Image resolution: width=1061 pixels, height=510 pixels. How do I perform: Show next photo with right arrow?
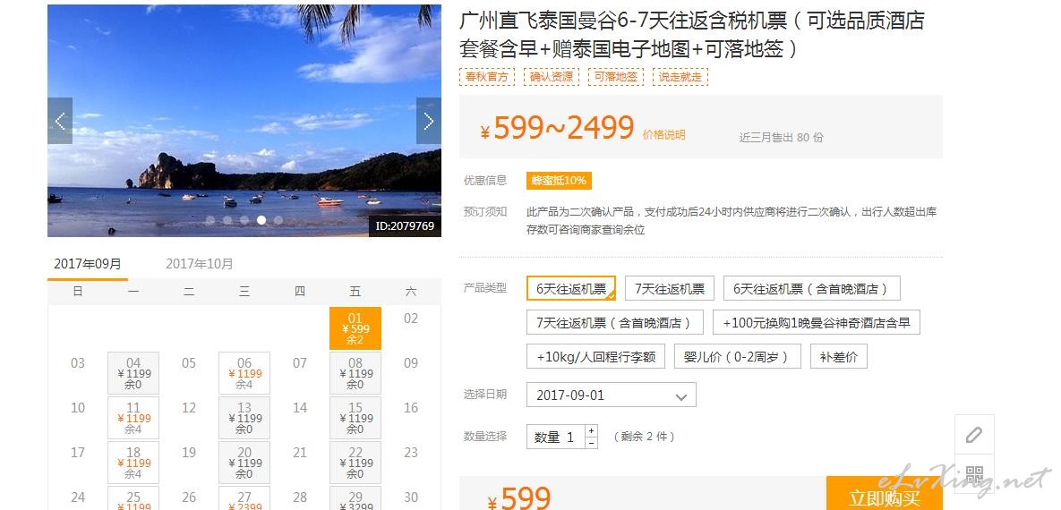(x=428, y=121)
